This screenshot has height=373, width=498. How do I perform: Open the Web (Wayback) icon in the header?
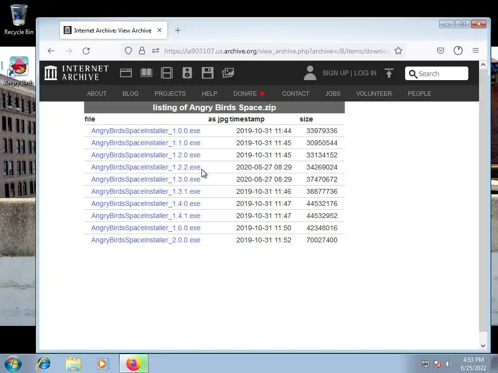pyautogui.click(x=126, y=73)
